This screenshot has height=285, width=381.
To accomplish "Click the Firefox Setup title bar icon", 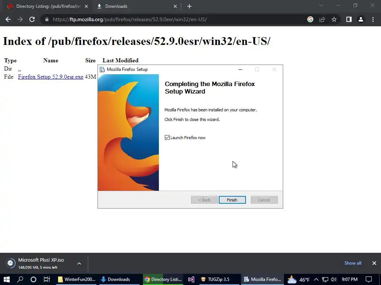I will 102,69.
